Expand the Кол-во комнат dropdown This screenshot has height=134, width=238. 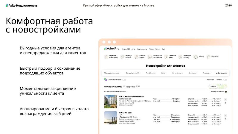177,73
